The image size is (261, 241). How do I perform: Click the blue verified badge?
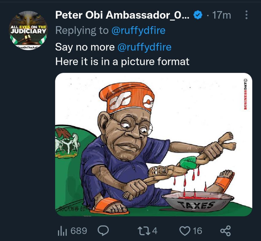pos(198,15)
